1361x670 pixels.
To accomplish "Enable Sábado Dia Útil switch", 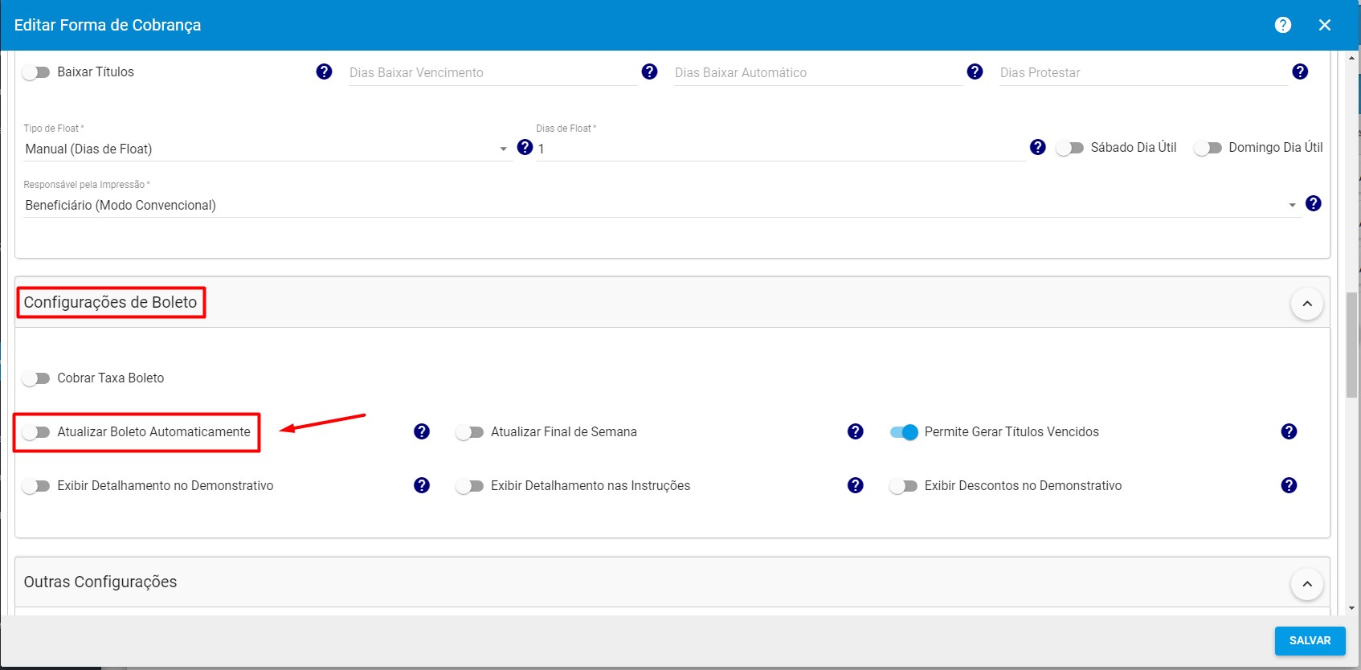I will click(x=1070, y=148).
